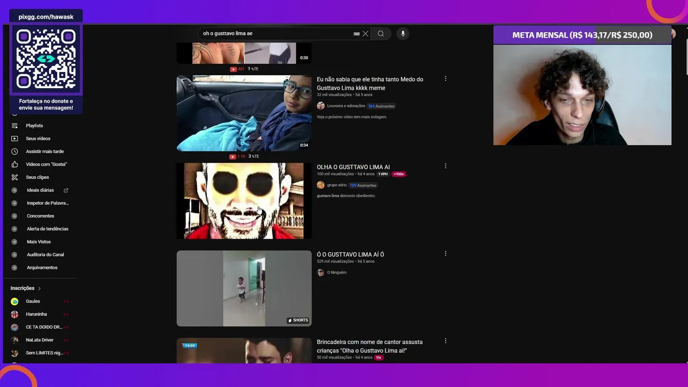Click the '759 Assinantes' subscriber badge
The height and width of the screenshot is (387, 688).
pos(363,185)
